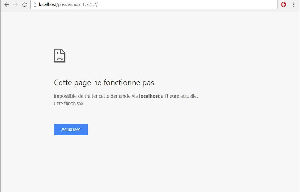
Task: Navigate forward using the forward arrow
Action: (16, 4)
